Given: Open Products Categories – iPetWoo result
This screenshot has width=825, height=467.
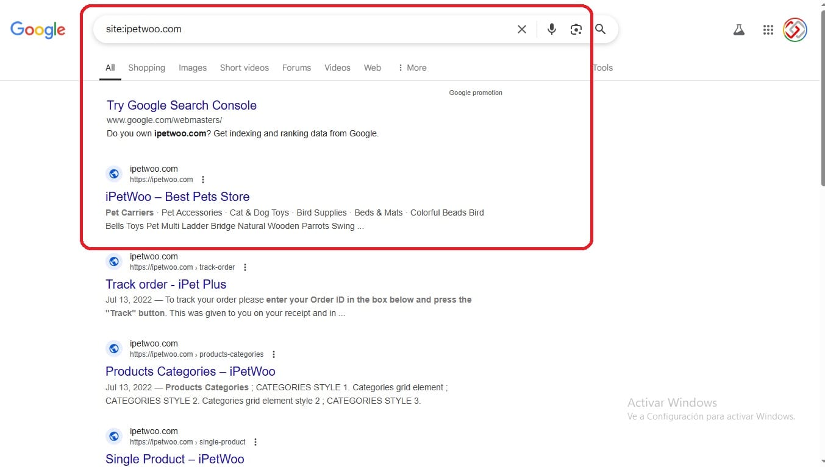Looking at the screenshot, I should pyautogui.click(x=190, y=371).
